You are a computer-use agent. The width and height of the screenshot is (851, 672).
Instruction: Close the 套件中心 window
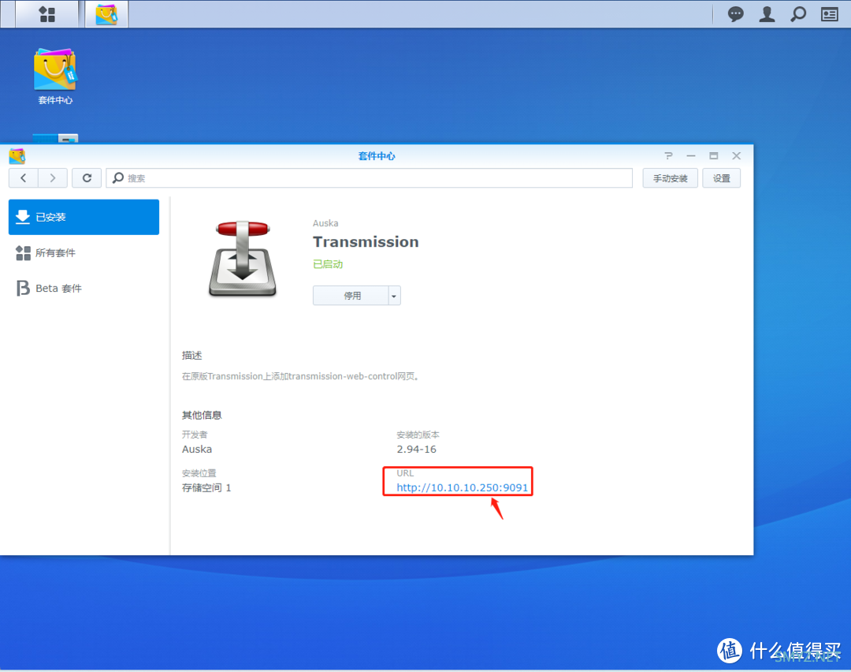[x=737, y=156]
